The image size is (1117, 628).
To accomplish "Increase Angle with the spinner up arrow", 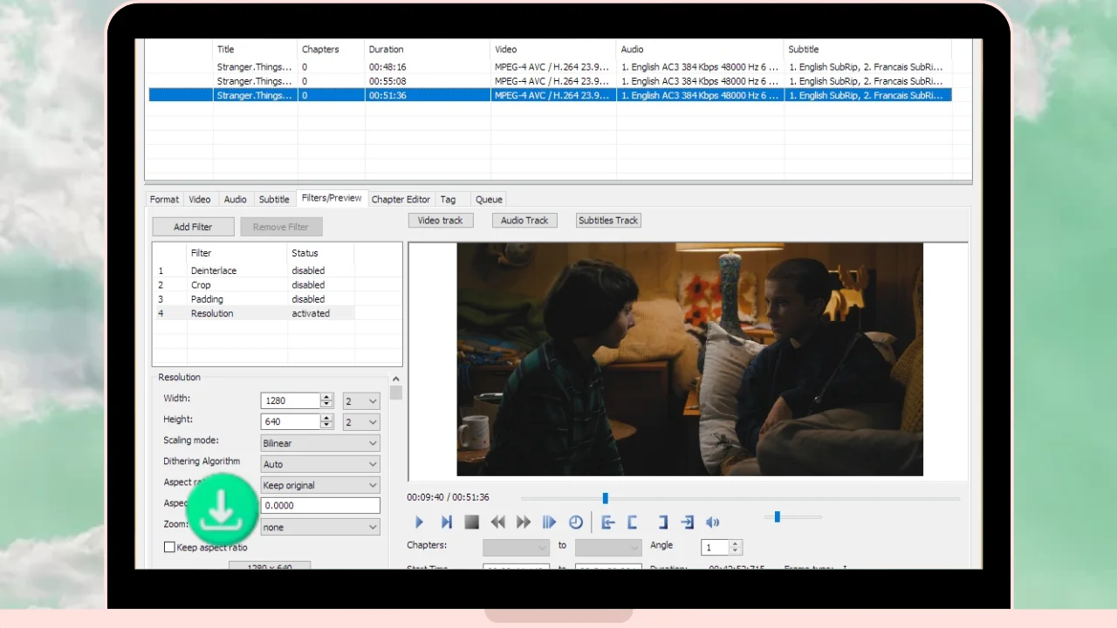I will (736, 543).
